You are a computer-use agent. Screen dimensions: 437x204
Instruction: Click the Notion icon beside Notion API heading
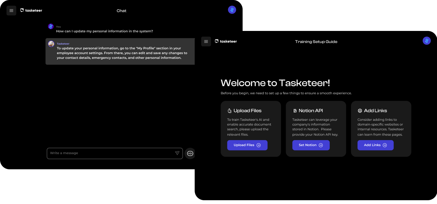click(x=295, y=111)
